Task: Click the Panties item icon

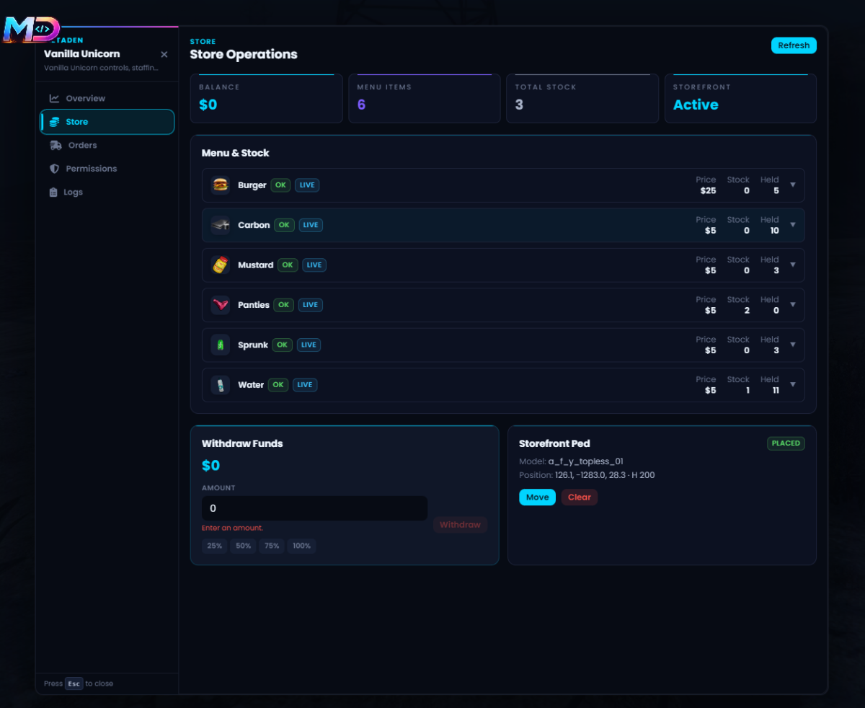Action: (220, 305)
